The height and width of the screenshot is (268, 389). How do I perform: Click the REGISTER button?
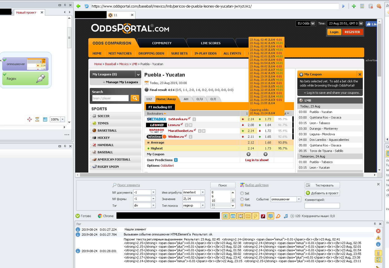point(352,32)
